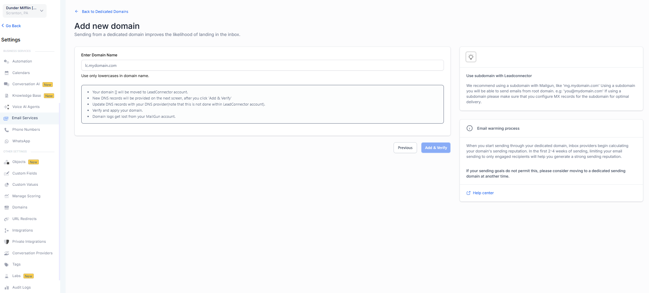Click the lightbulb tip icon
649x293 pixels.
[x=471, y=57]
